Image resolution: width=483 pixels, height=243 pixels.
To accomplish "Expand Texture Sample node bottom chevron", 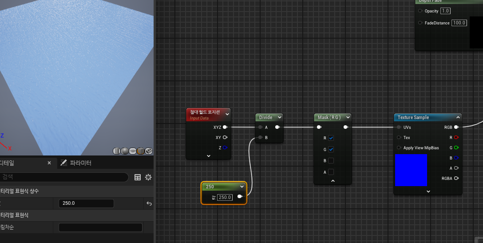I will pos(428,191).
